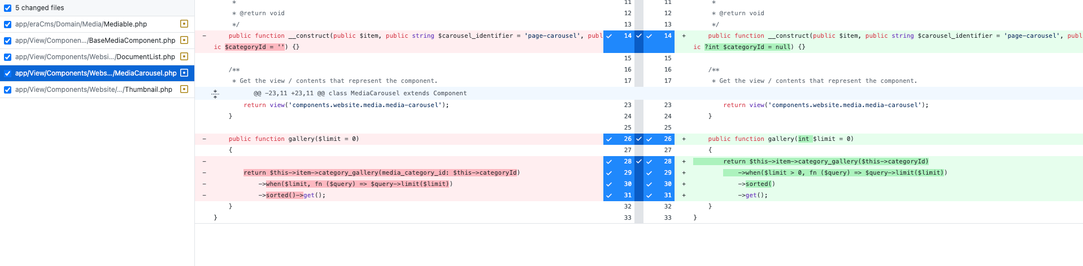The height and width of the screenshot is (266, 1083).
Task: Deselect added line 30 in the right gutter
Action: (659, 184)
